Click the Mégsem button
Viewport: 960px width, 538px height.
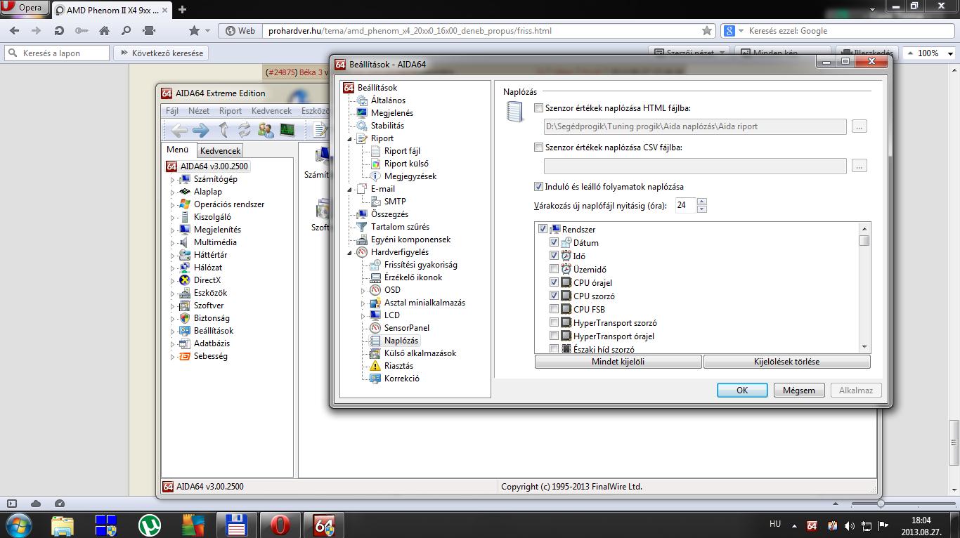tap(799, 391)
